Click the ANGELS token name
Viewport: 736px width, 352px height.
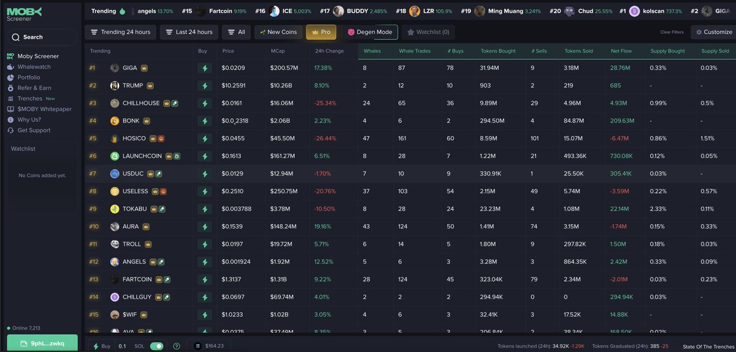[134, 261]
